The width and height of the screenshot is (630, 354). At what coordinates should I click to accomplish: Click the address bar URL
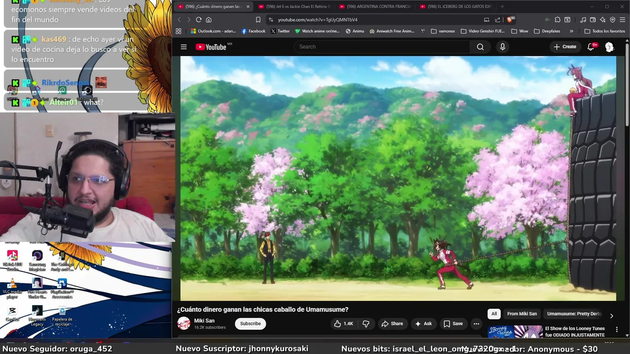pyautogui.click(x=317, y=20)
